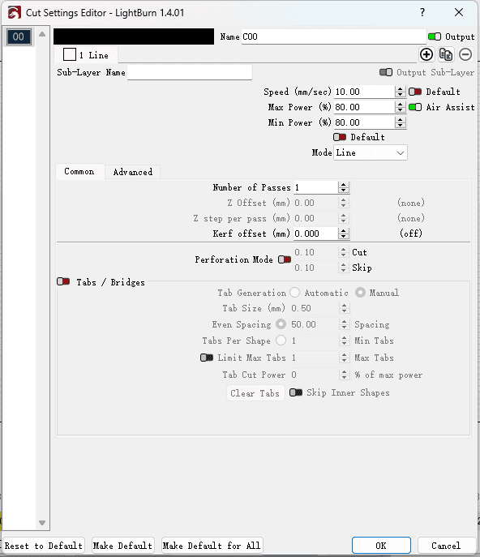Toggle the layer Output switch
480x557 pixels.
(435, 36)
